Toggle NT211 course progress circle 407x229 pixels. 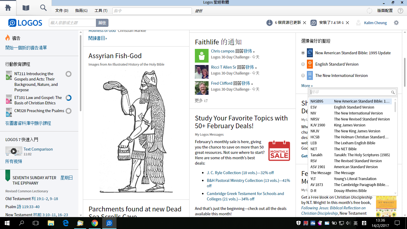[x=69, y=74]
